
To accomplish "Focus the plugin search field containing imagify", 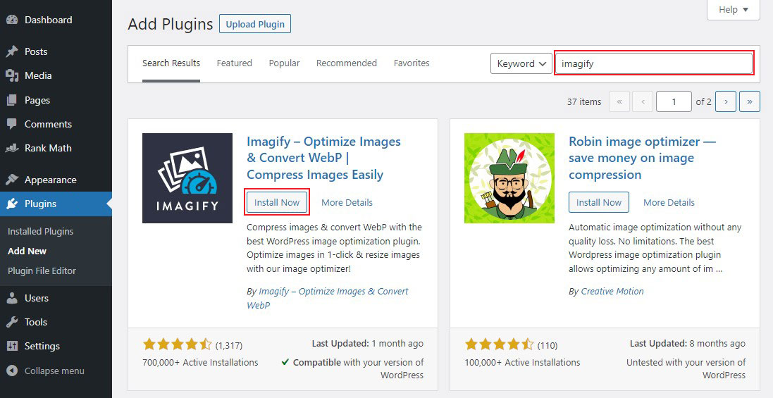I will pos(654,63).
